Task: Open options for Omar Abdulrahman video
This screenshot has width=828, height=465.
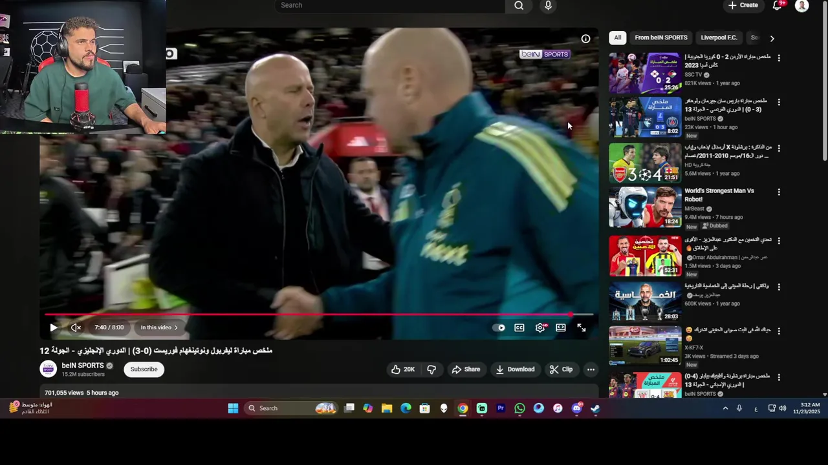Action: 779,240
